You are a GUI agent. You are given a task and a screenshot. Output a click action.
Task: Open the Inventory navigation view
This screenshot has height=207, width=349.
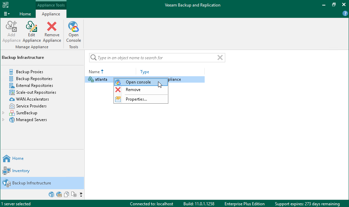pyautogui.click(x=42, y=171)
